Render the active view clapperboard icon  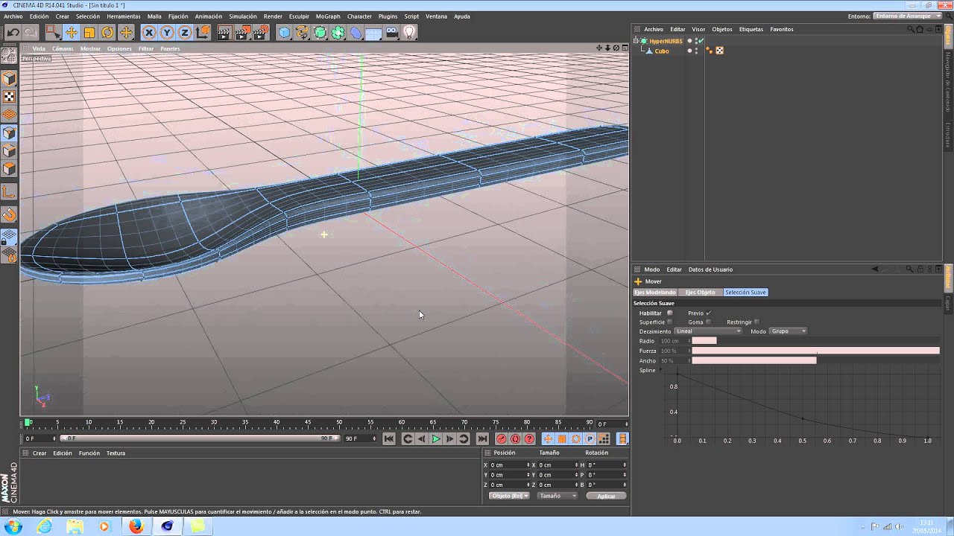click(224, 32)
